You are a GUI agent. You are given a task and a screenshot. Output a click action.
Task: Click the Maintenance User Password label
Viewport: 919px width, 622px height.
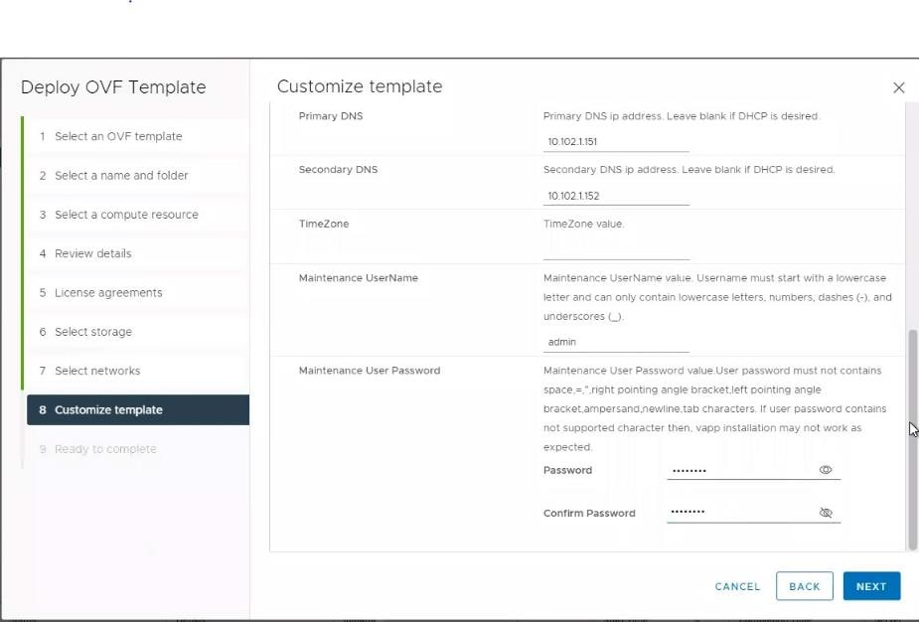point(370,371)
